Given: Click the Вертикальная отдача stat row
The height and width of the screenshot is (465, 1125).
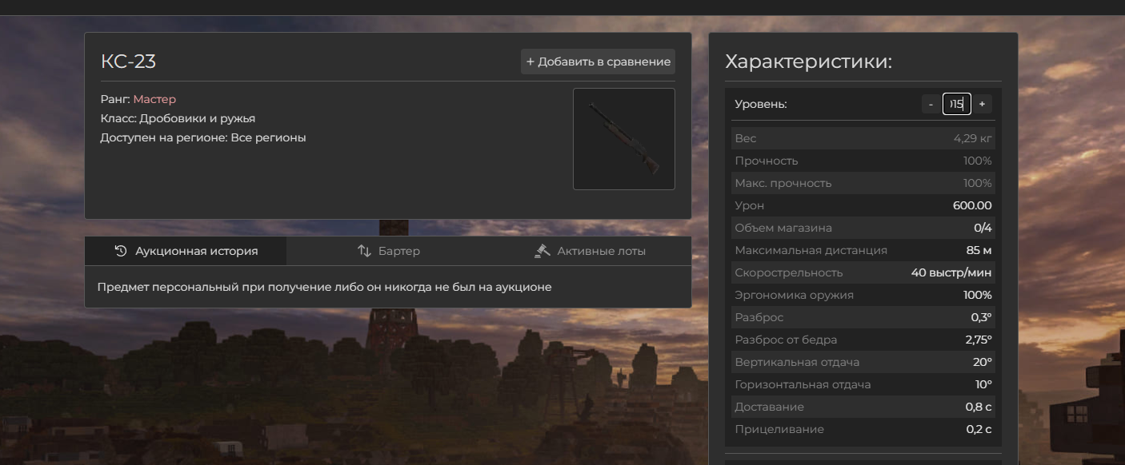Looking at the screenshot, I should tap(863, 362).
